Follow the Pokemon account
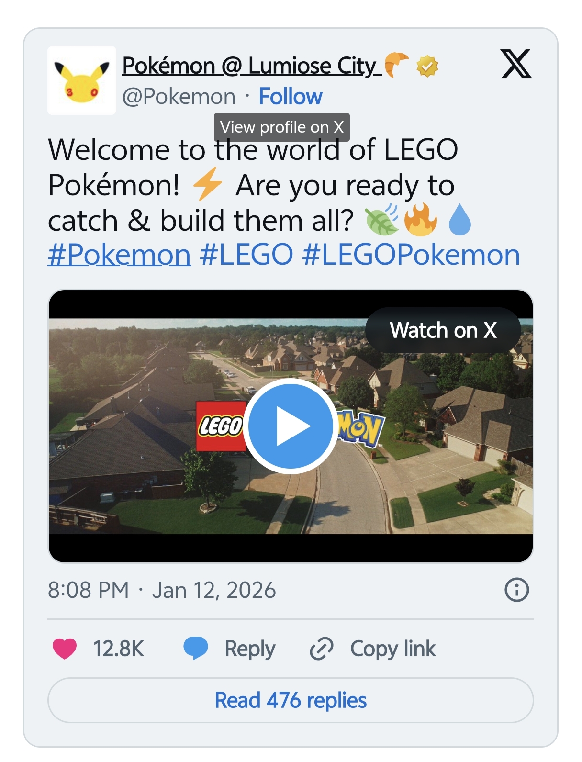 coord(289,96)
